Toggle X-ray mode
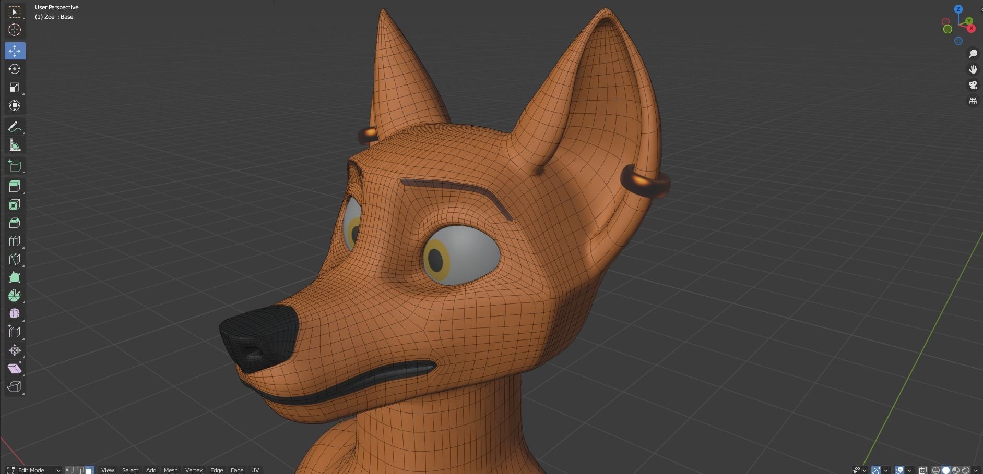This screenshot has width=983, height=474. [923, 470]
